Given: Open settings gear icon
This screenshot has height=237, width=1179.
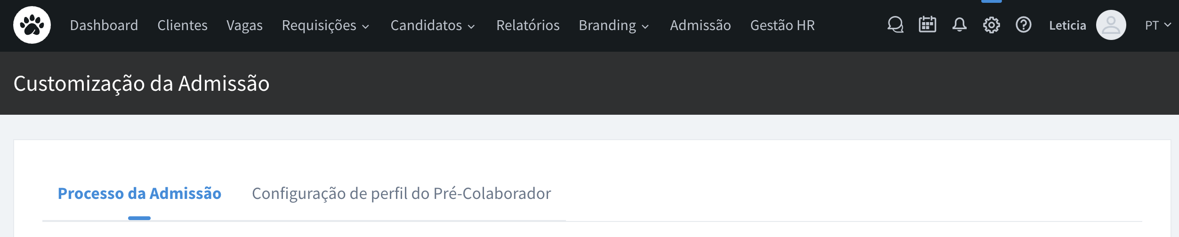Looking at the screenshot, I should 991,25.
